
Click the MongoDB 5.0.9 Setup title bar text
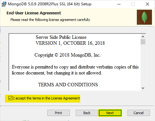coord(49,4)
